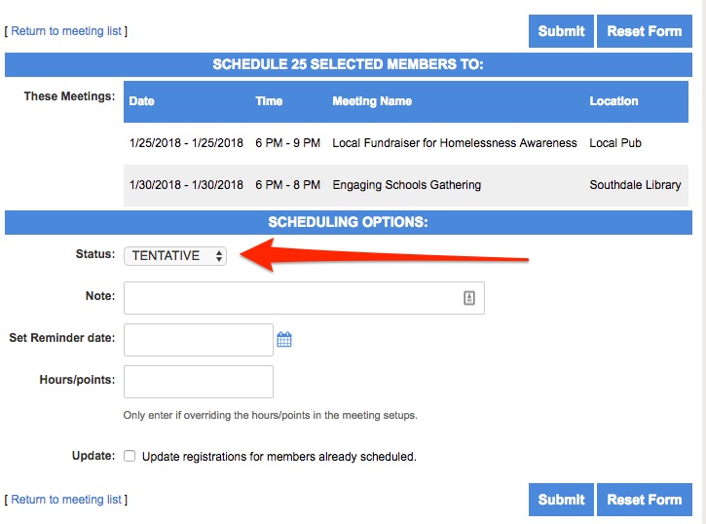Click the 1/30/2018 - 1/30/2018 date cell
Screen dimensions: 706x524
186,185
